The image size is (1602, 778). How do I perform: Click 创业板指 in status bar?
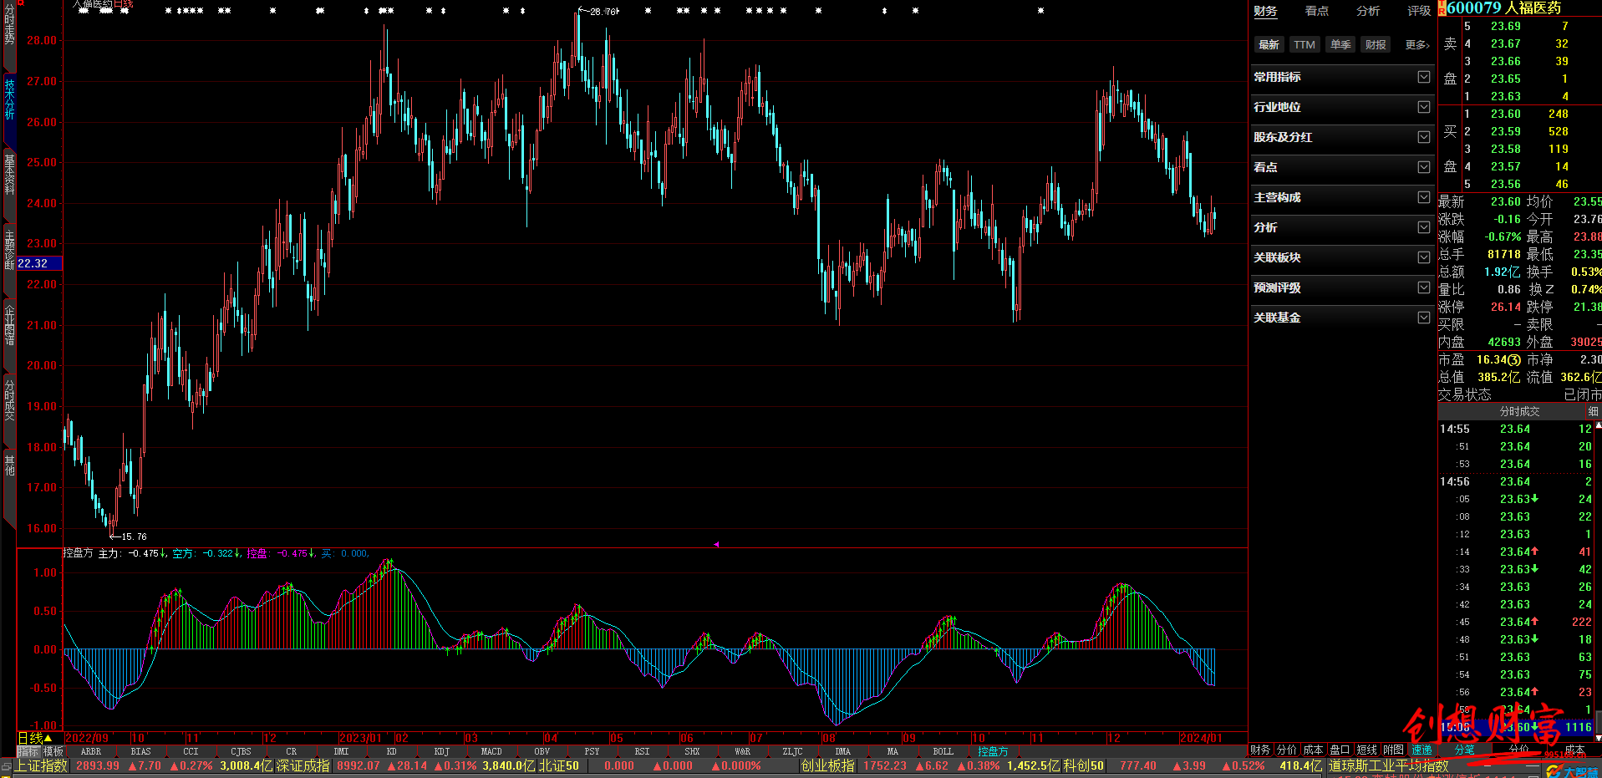click(x=828, y=765)
